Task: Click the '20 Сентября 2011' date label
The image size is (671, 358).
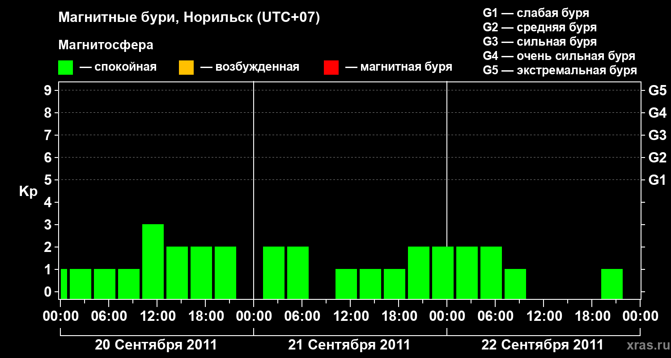Action: [156, 345]
